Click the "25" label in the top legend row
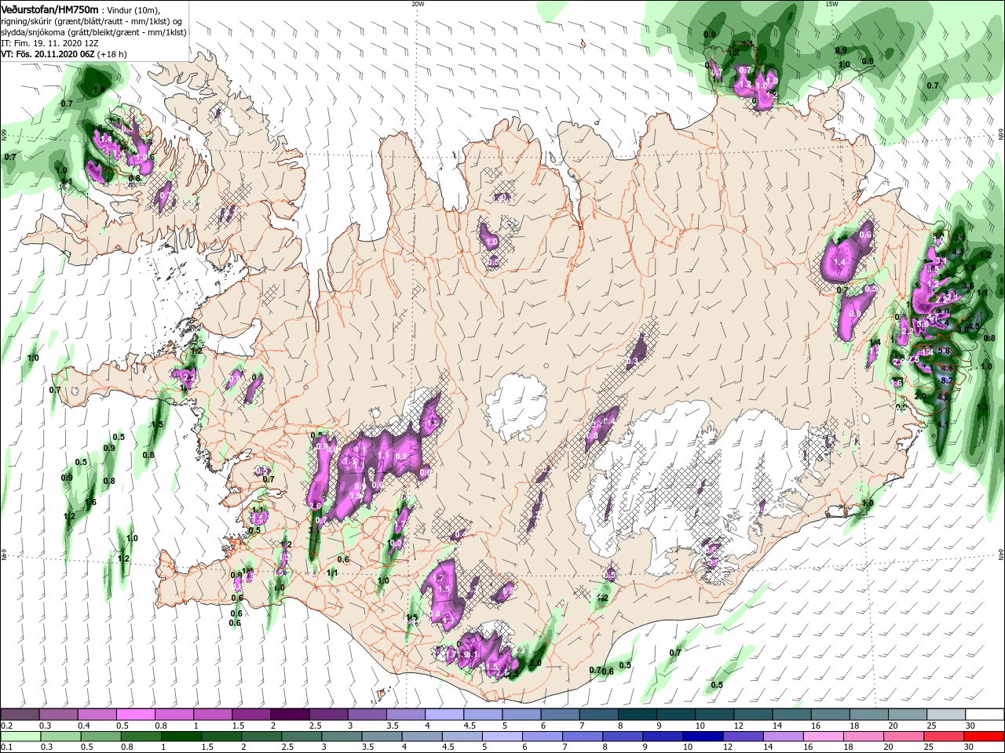The width and height of the screenshot is (1005, 753). [x=932, y=726]
